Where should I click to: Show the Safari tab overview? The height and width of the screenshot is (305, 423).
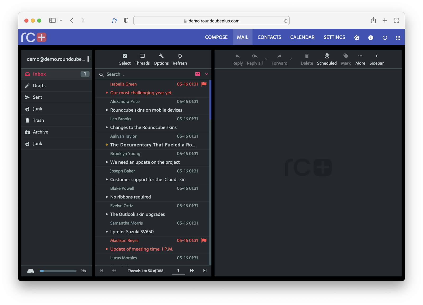[396, 20]
